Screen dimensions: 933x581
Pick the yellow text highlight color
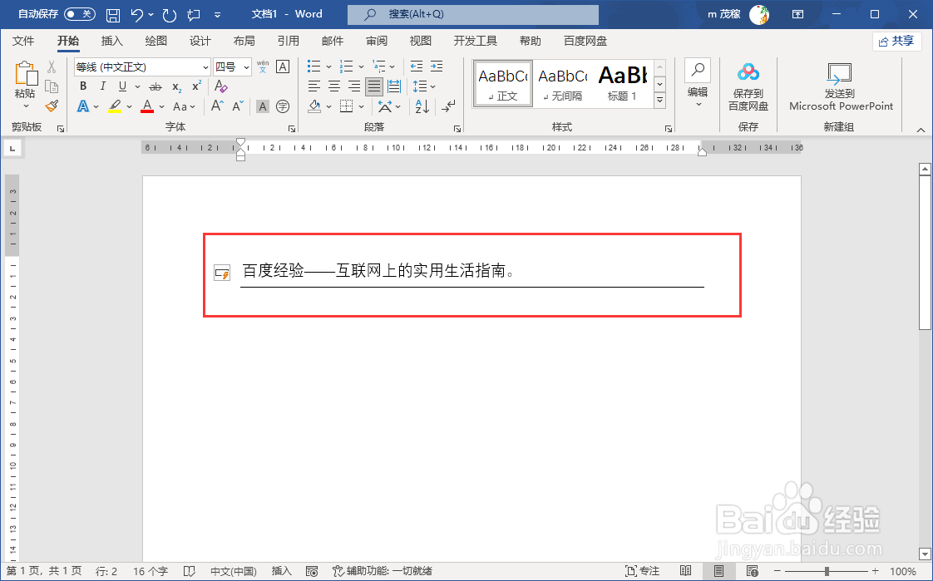[116, 107]
